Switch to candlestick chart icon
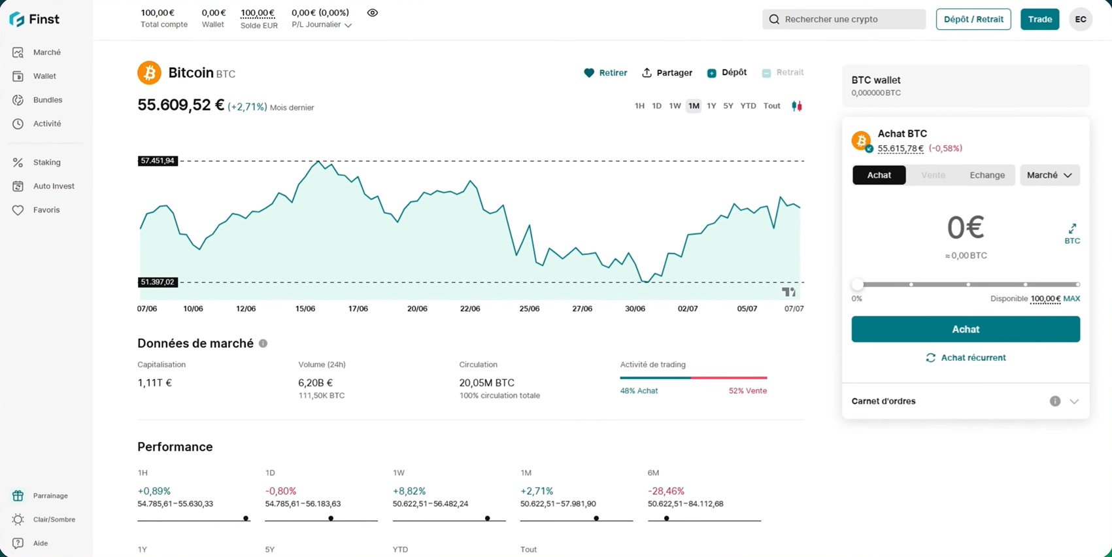The width and height of the screenshot is (1112, 557). 797,106
